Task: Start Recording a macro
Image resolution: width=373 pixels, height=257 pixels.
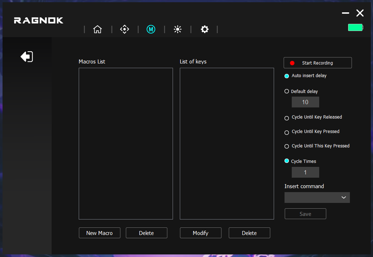Action: [318, 63]
